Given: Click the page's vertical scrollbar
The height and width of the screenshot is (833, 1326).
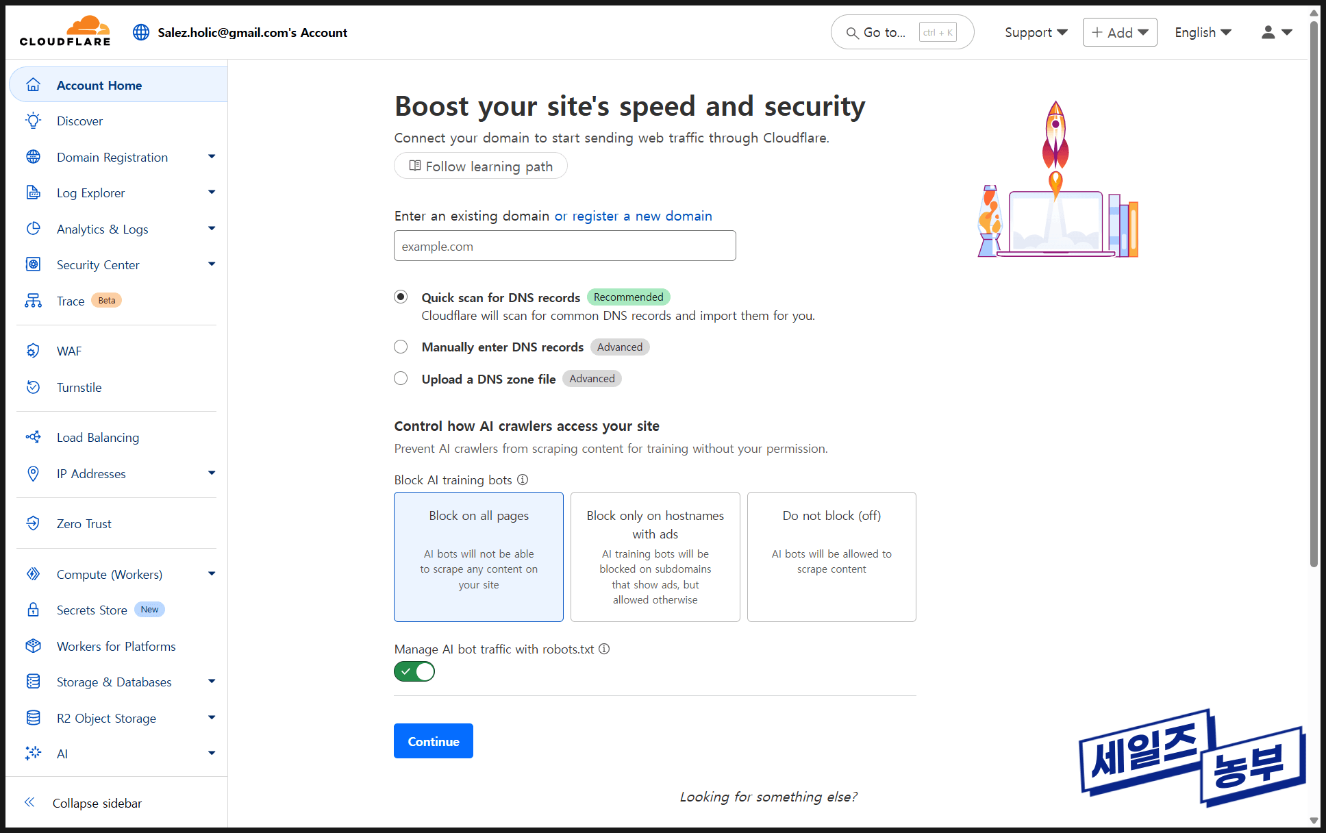Looking at the screenshot, I should [1314, 295].
